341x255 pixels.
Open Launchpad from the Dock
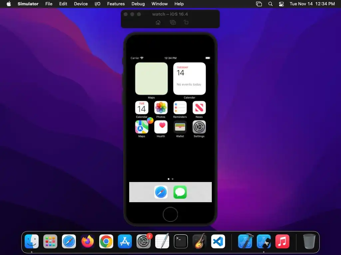(50, 241)
